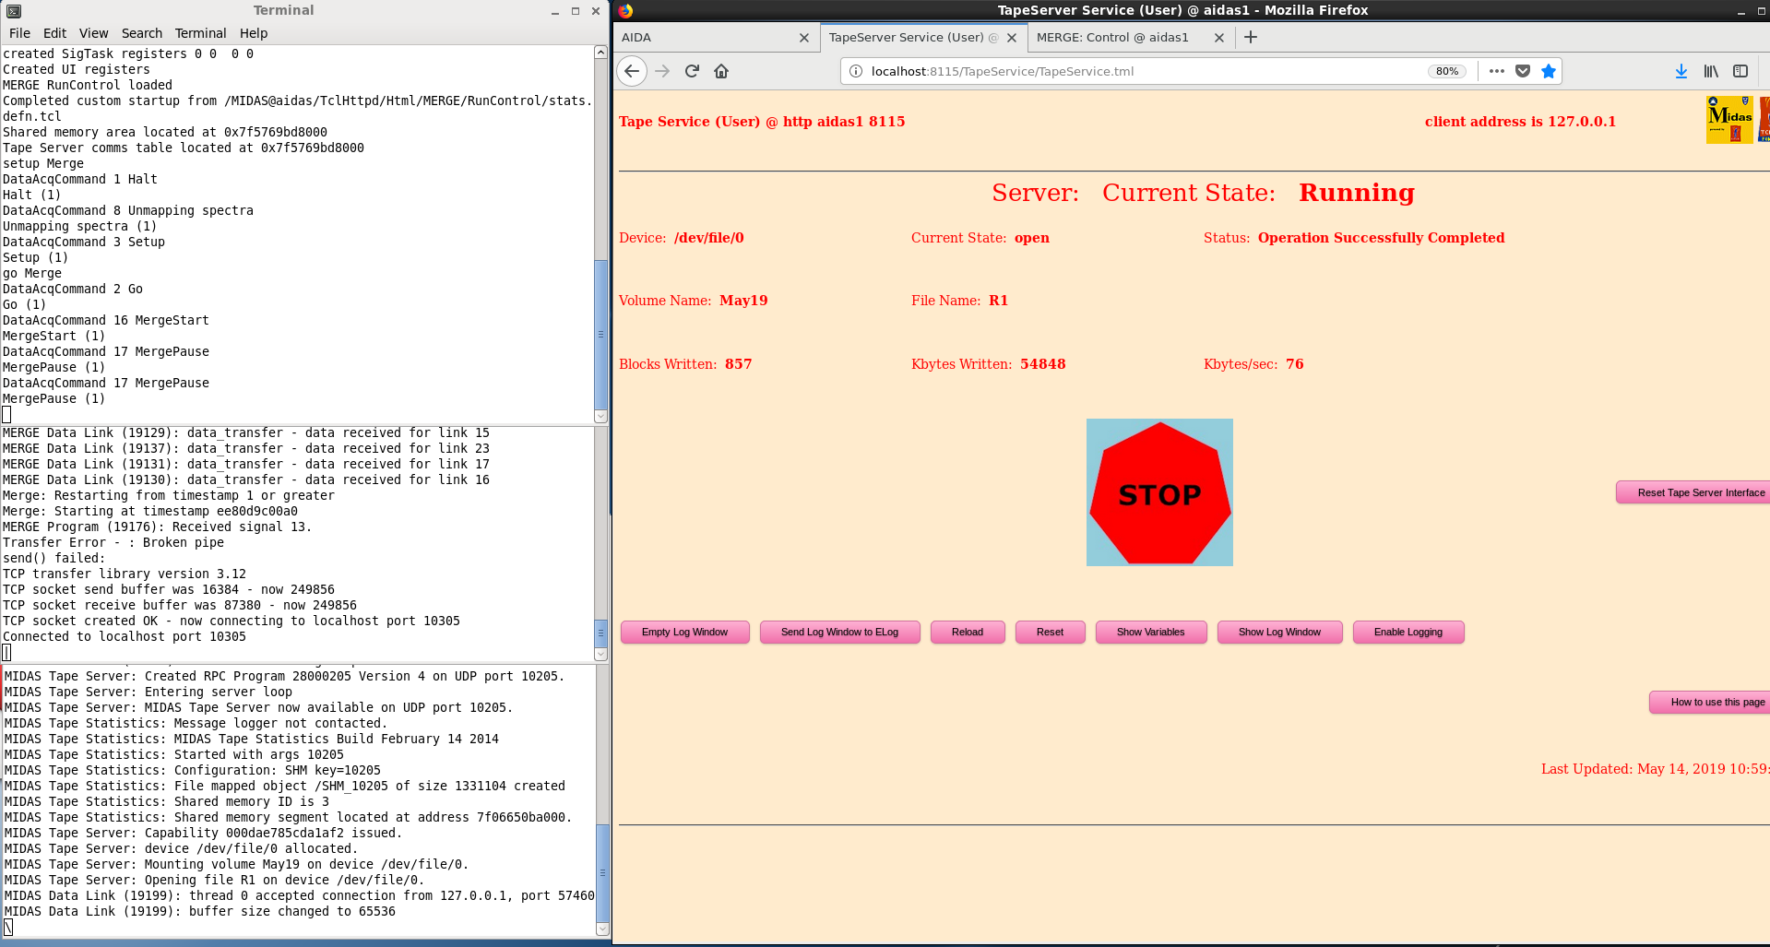Click the Firefox URL address field
Screen dimensions: 1770x947
coord(1144,71)
